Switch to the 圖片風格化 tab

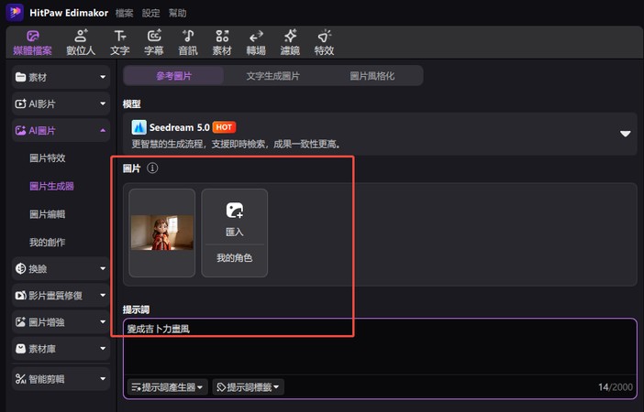tap(372, 76)
